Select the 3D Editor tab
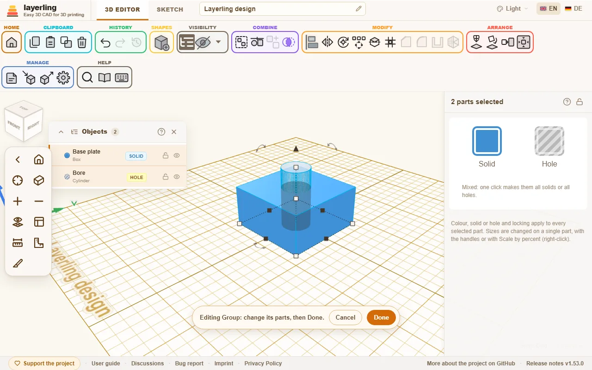This screenshot has height=370, width=592. [x=122, y=9]
